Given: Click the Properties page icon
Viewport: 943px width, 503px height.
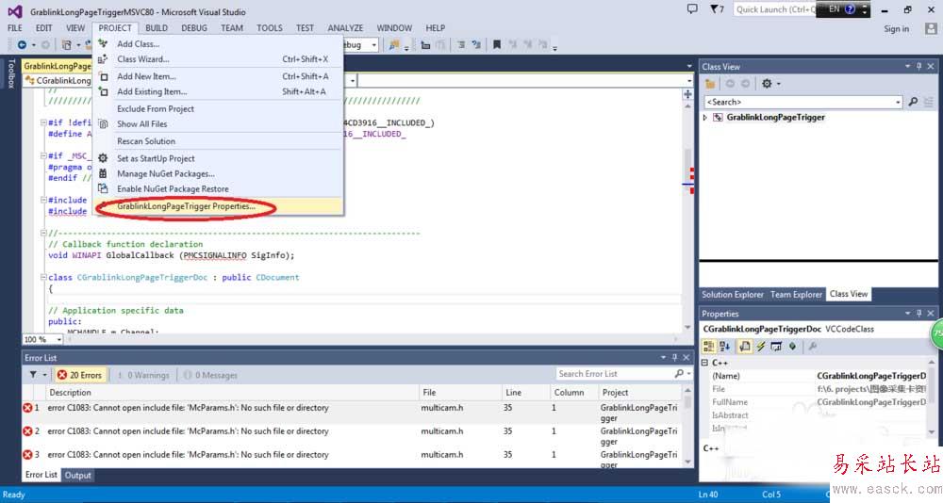Looking at the screenshot, I should 745,346.
